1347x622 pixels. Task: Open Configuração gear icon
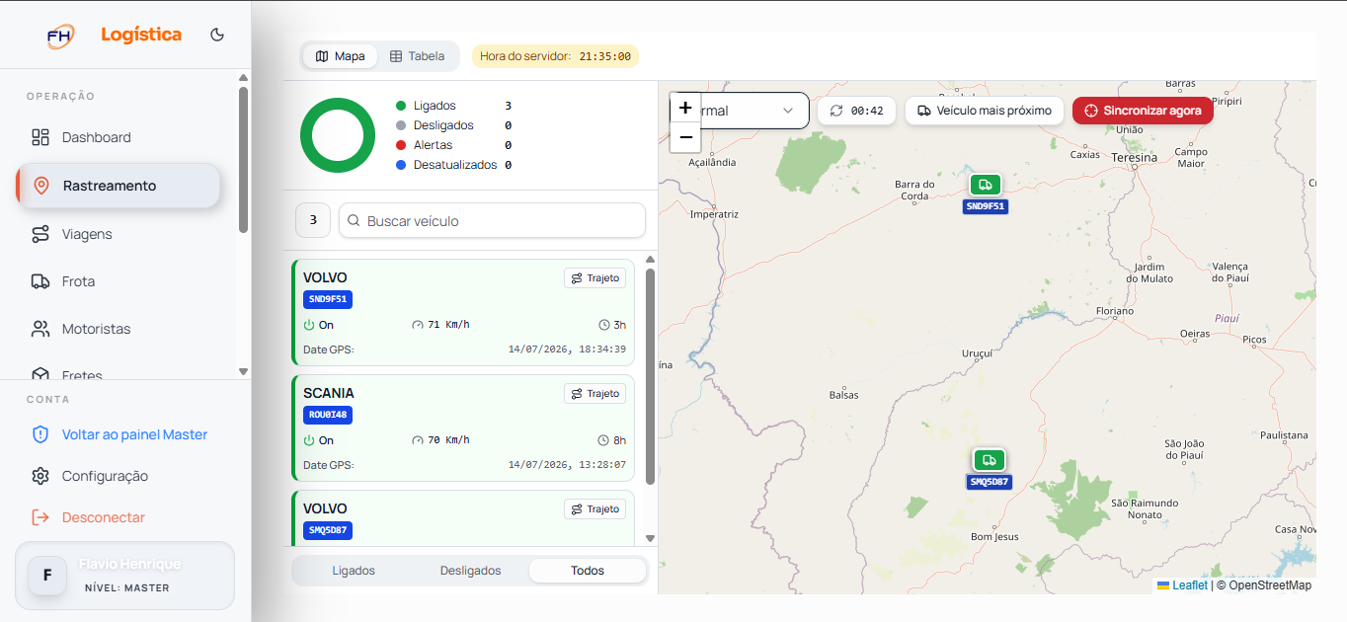coord(40,476)
